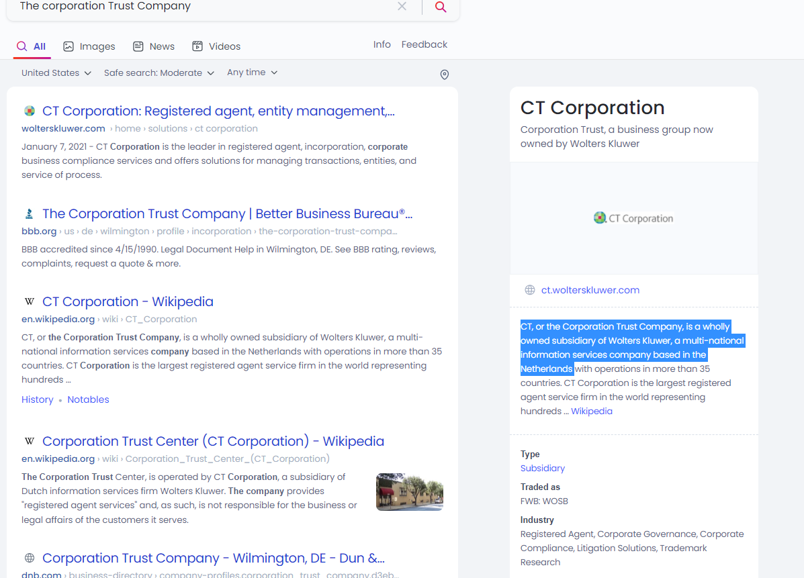Open en.wikipedia.org URL of Corporation_Trust_Center result
This screenshot has width=804, height=578.
[x=58, y=459]
